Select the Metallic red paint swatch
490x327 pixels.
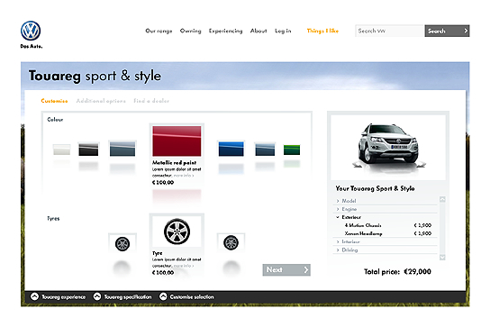(x=177, y=141)
